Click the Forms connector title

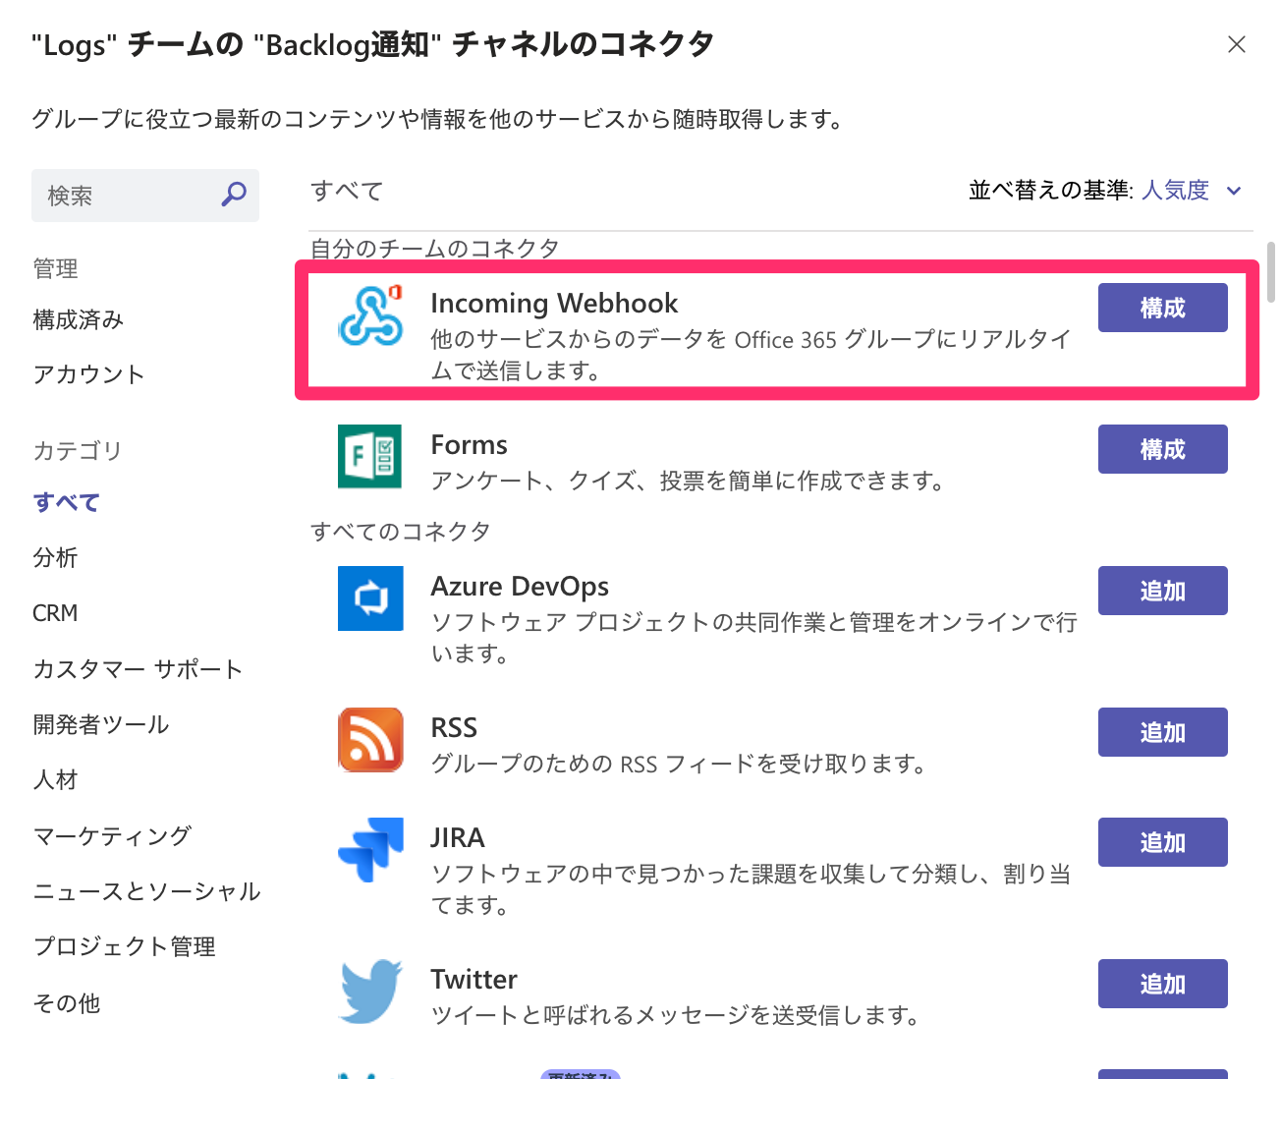point(470,445)
